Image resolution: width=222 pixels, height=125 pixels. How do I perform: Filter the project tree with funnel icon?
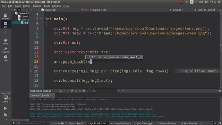coord(15,10)
